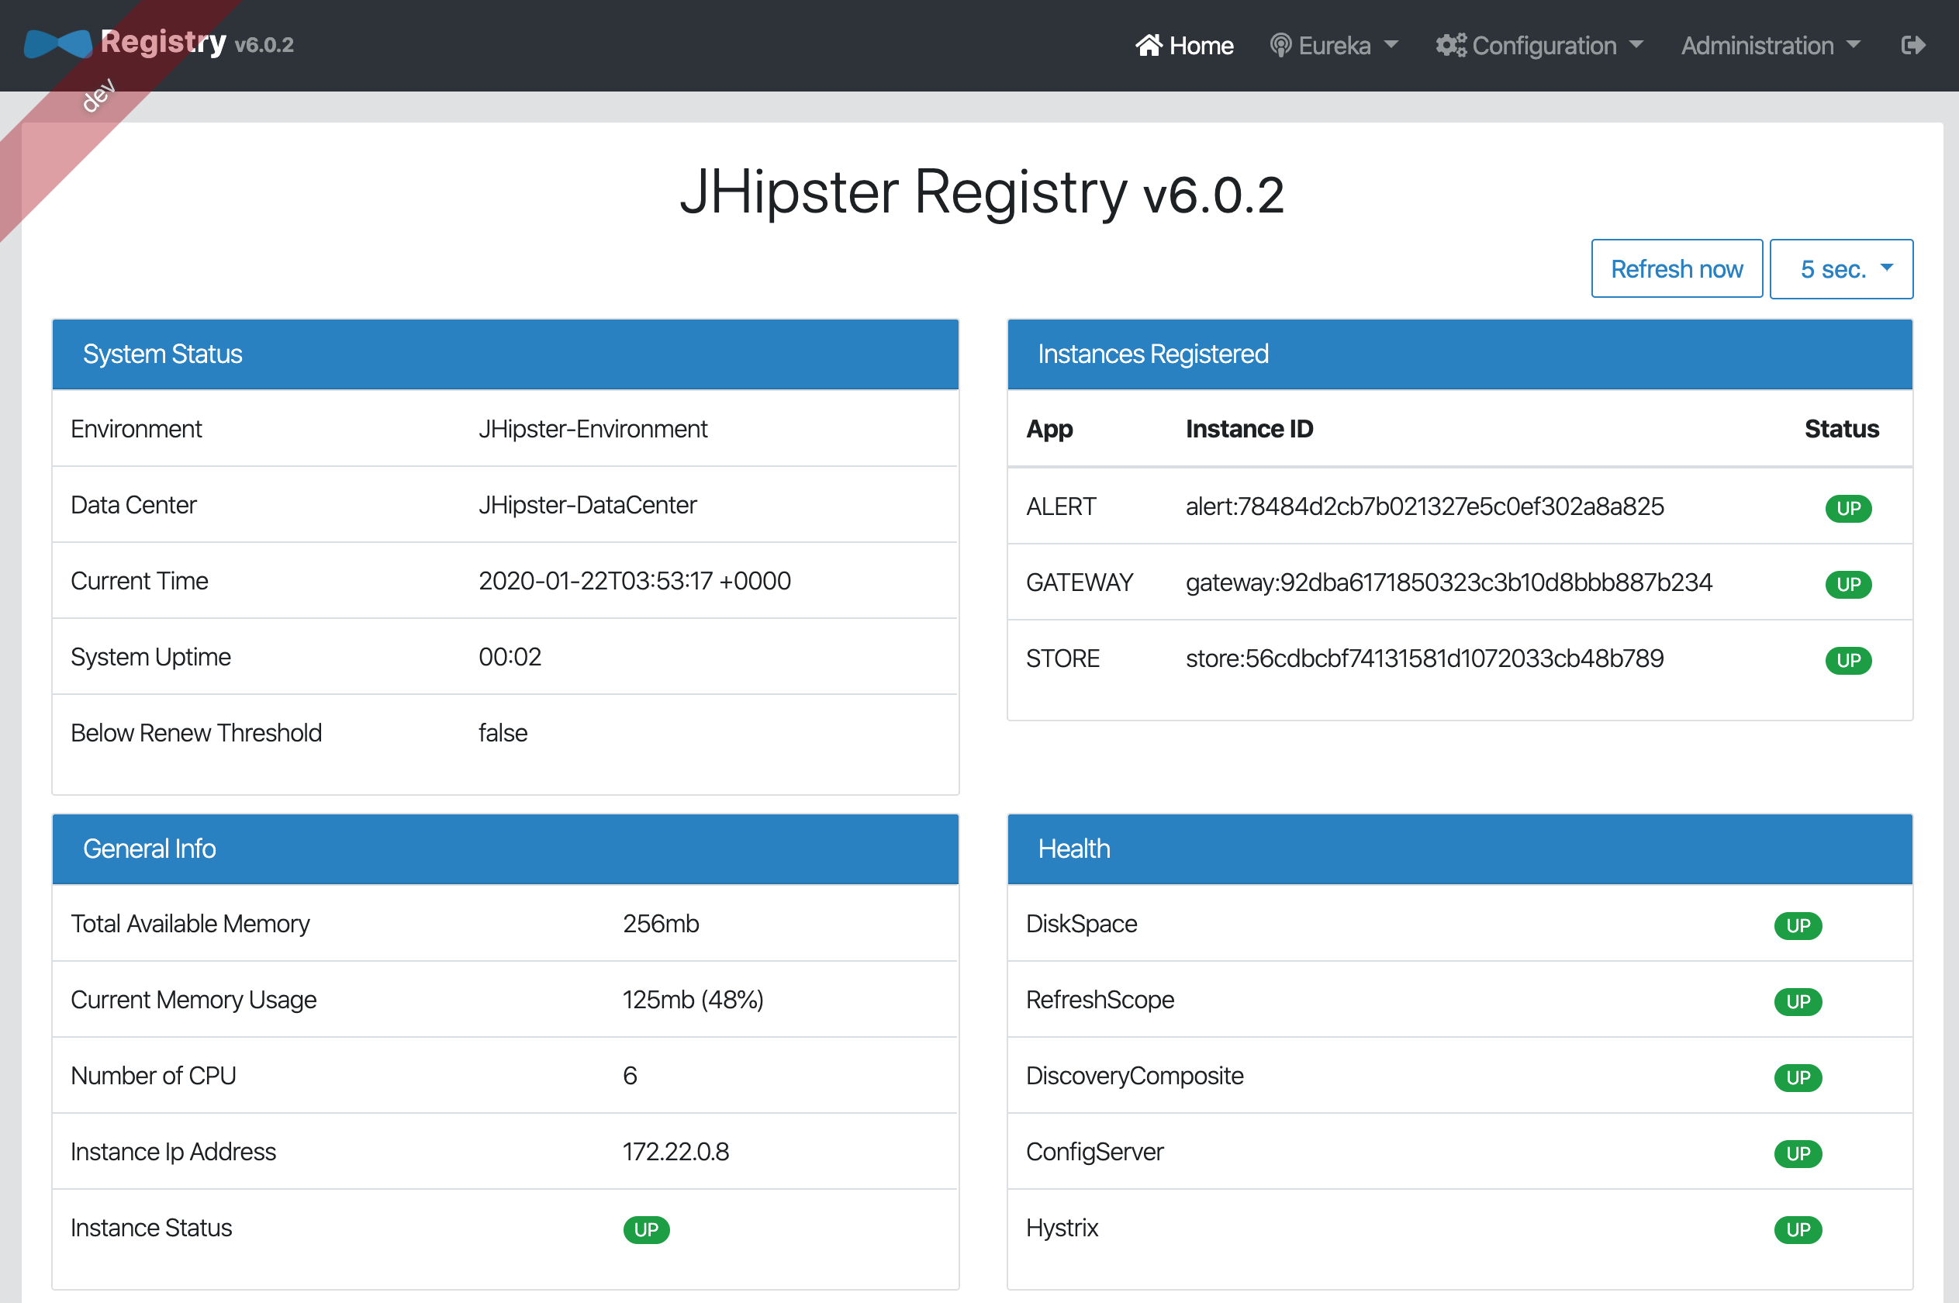
Task: Open the Eureka dropdown menu
Action: click(x=1336, y=45)
